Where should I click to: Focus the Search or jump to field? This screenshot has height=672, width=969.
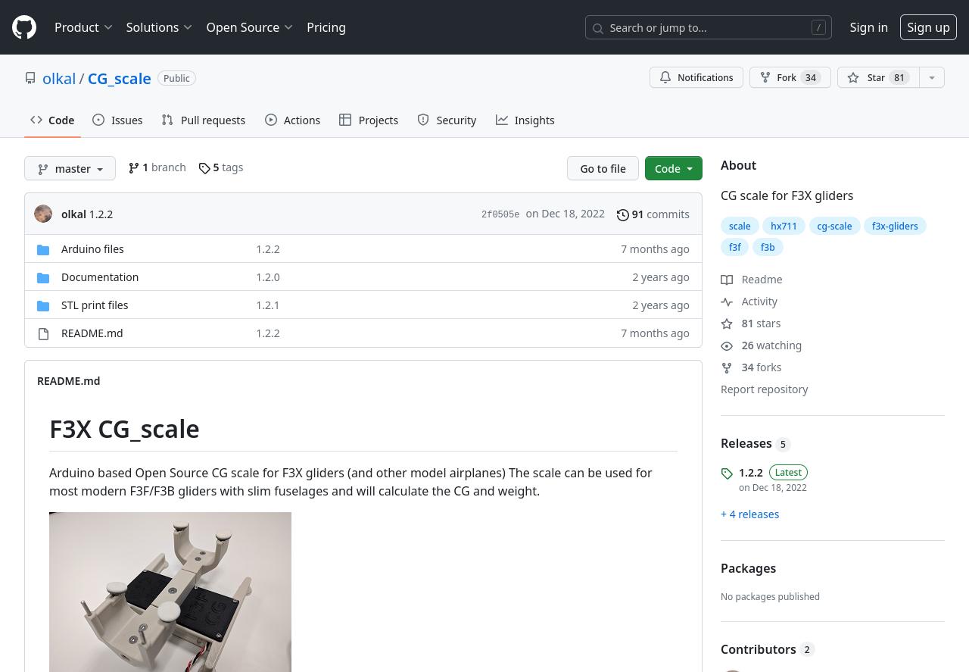click(708, 28)
